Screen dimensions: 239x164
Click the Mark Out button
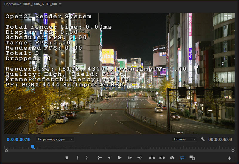point(87,158)
